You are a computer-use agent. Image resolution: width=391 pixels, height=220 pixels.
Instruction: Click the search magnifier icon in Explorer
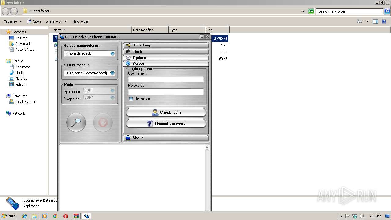(387, 11)
